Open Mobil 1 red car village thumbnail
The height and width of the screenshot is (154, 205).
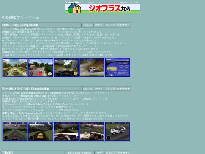(x=41, y=67)
